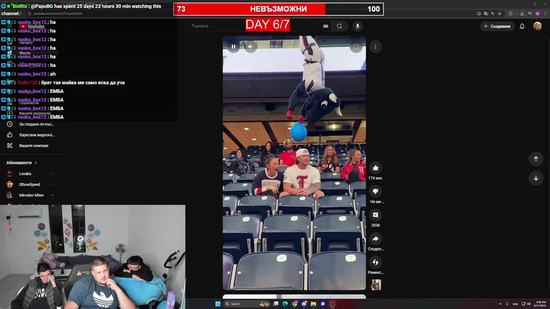Open Discord from the taskbar
Viewport: 550px width, 309px height.
coord(304,304)
